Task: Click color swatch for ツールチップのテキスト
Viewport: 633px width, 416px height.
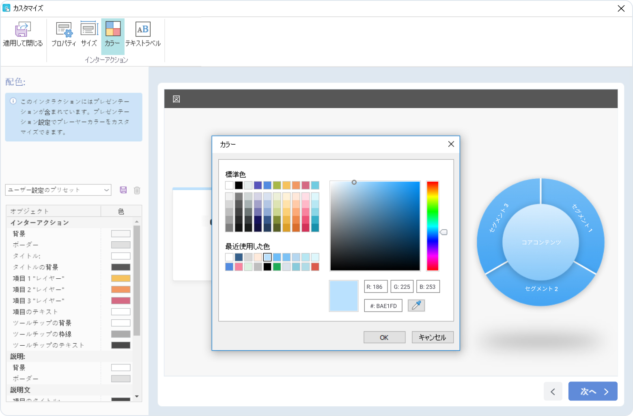Action: pyautogui.click(x=121, y=345)
